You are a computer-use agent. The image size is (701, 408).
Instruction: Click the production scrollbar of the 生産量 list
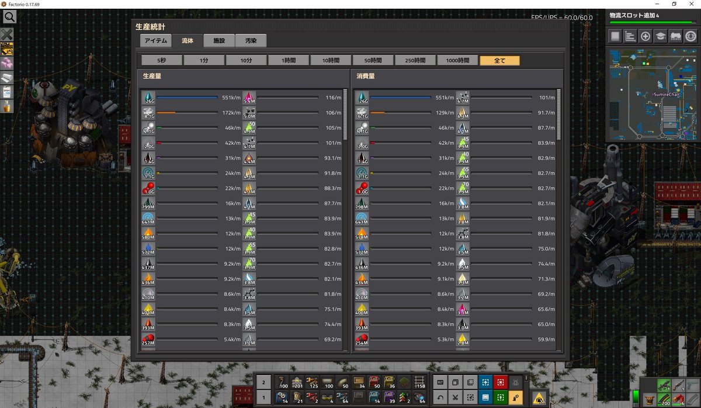point(345,114)
